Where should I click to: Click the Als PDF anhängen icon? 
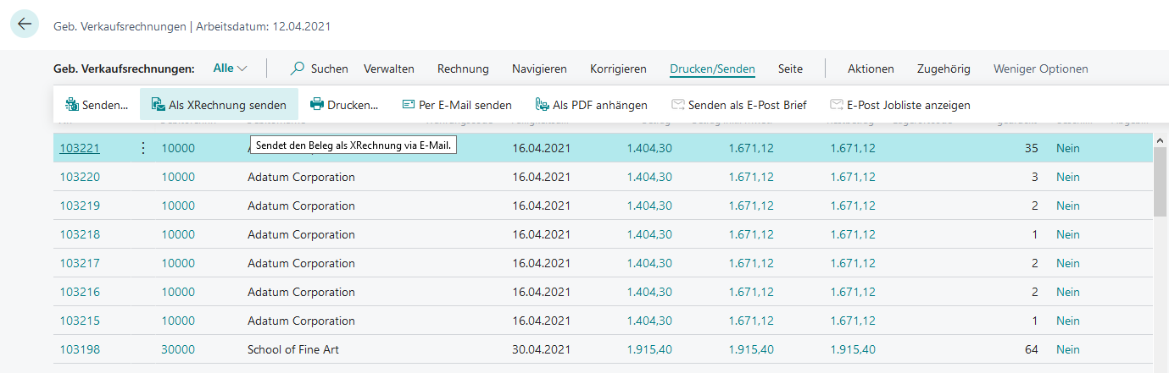click(x=543, y=105)
